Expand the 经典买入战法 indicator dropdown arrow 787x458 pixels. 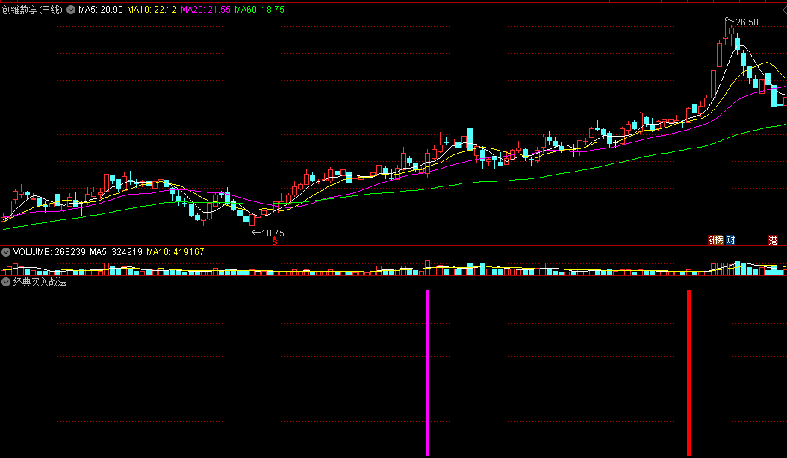5,282
